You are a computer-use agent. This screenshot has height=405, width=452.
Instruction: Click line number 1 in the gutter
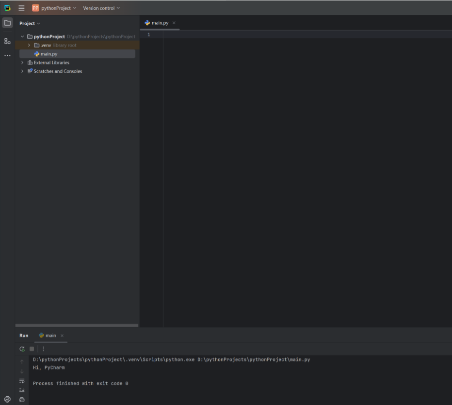click(149, 34)
